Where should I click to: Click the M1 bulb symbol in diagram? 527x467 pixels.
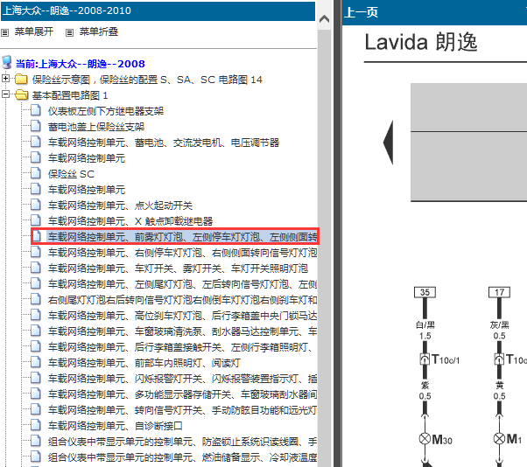[499, 438]
